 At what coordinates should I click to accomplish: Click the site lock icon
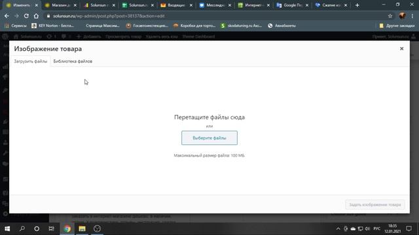point(48,16)
